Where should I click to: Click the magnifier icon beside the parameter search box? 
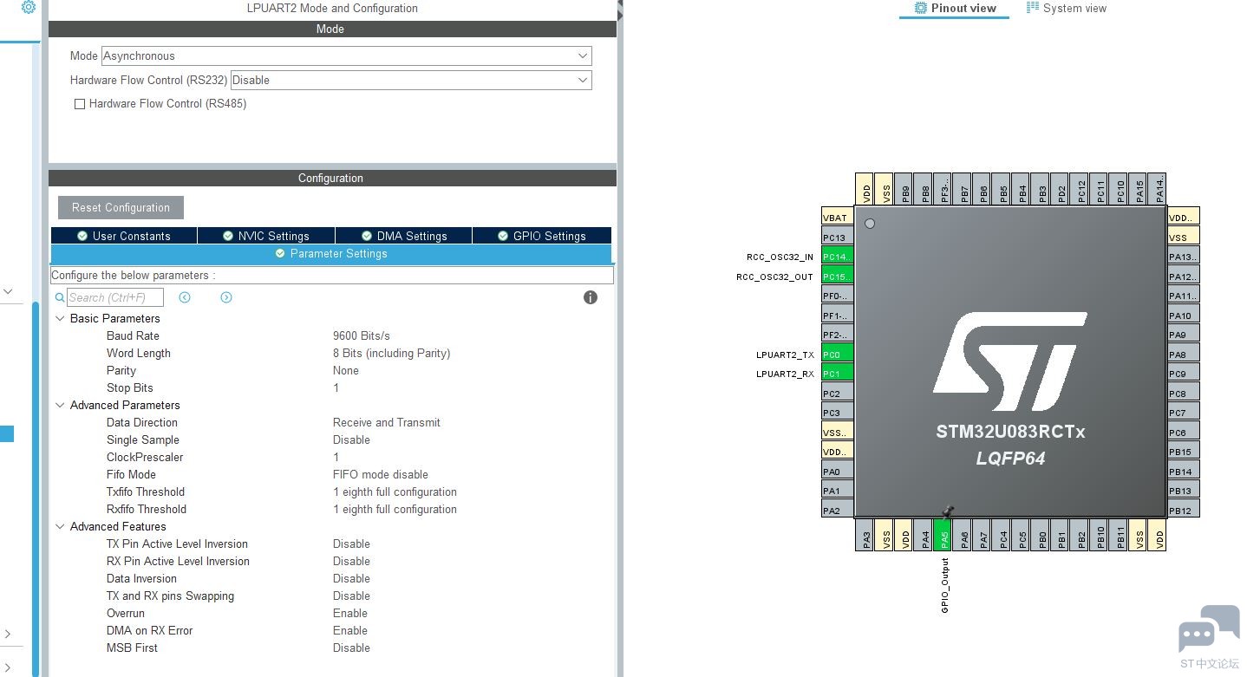(x=60, y=297)
